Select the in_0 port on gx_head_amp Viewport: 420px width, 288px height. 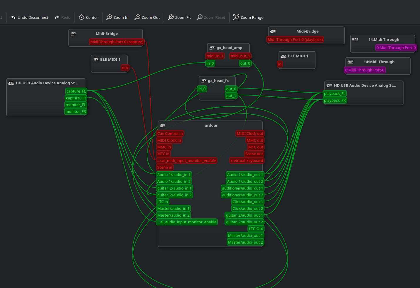point(210,63)
